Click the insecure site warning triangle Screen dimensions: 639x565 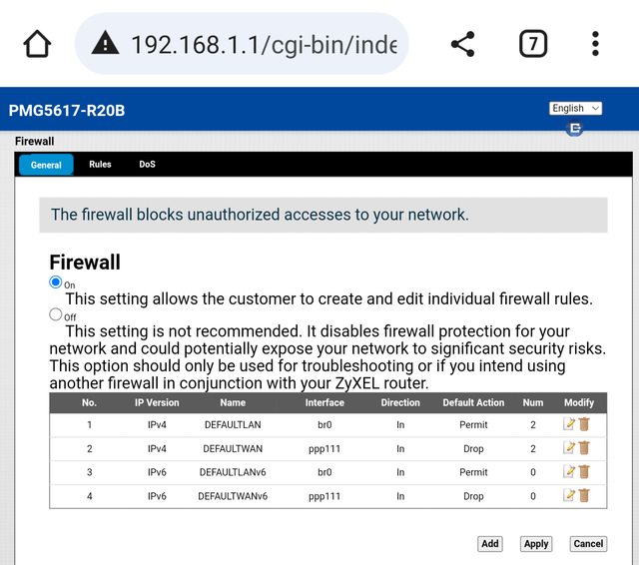click(x=105, y=44)
